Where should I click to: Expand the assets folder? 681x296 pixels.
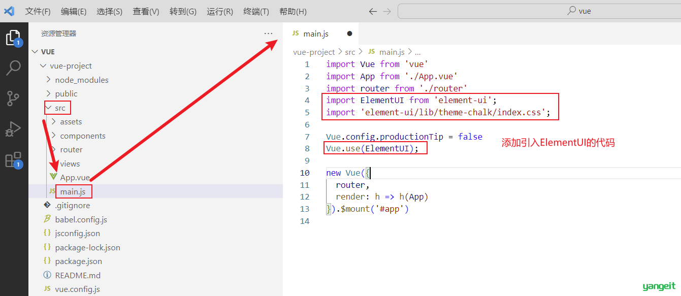click(53, 122)
